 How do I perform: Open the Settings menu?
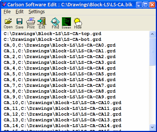(x=37, y=12)
